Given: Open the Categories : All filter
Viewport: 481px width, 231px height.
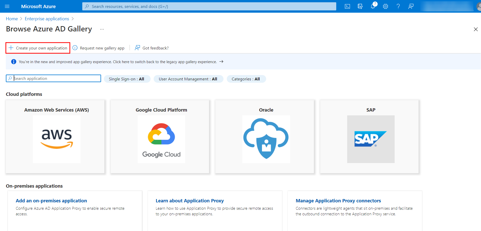Looking at the screenshot, I should (246, 79).
